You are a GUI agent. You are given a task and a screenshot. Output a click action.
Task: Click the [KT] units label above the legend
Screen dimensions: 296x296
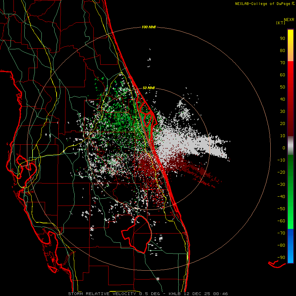coord(281,23)
